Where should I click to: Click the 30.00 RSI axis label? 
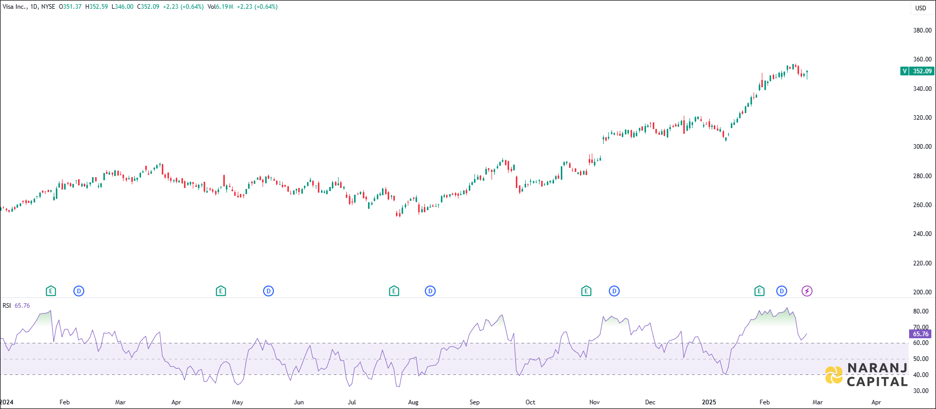click(x=920, y=391)
